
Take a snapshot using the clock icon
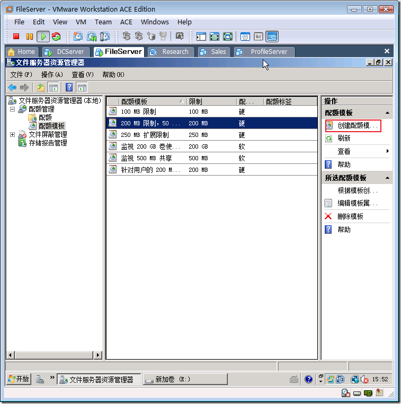[78, 36]
